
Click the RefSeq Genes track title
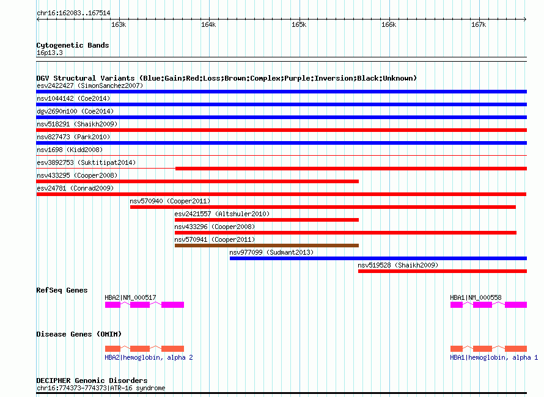pos(62,290)
